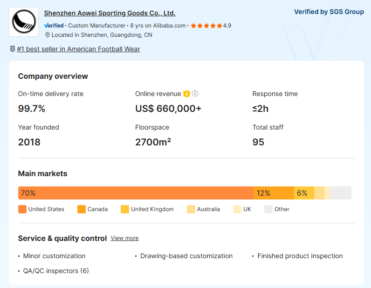
Task: Click the 70% United States bar segment
Action: (x=135, y=193)
